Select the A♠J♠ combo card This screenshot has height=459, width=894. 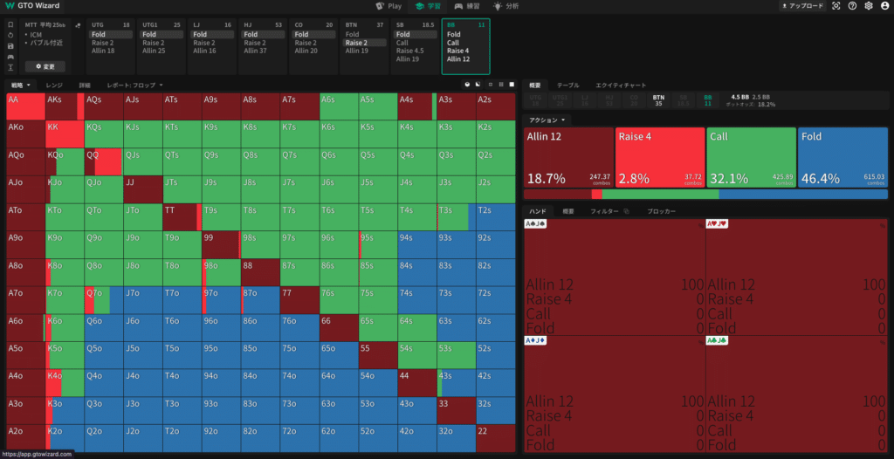[x=614, y=277]
